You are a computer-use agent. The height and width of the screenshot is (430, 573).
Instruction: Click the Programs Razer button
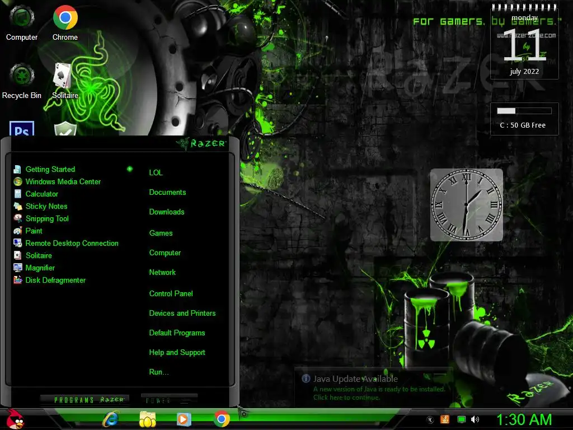tap(85, 400)
